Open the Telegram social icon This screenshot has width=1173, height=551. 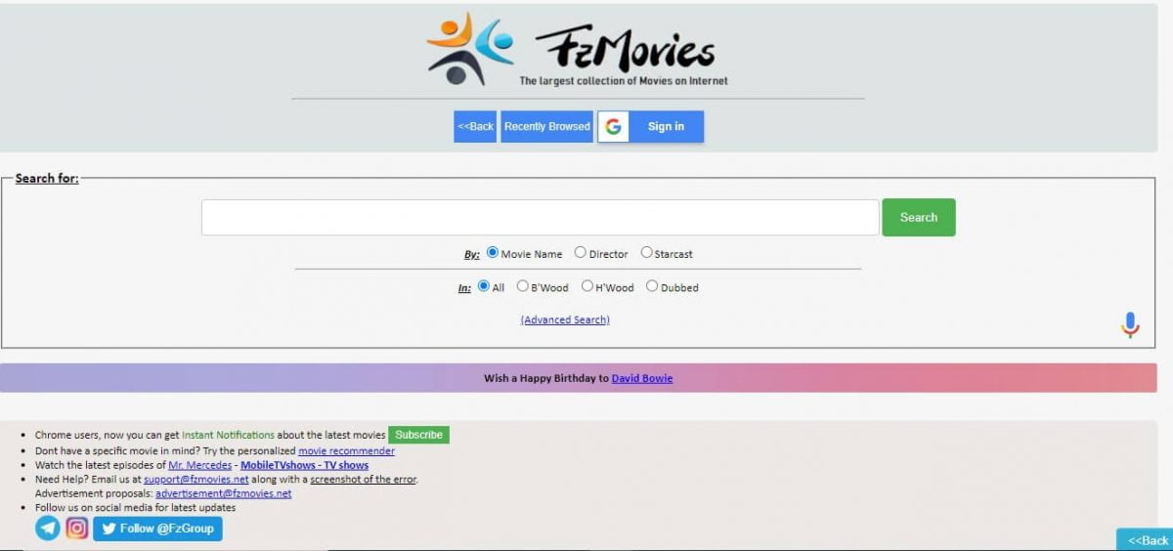point(48,529)
